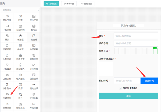Viewport: 161px width, 112px height.
Task: Open the 页面设置 tab
Action: (51, 4)
